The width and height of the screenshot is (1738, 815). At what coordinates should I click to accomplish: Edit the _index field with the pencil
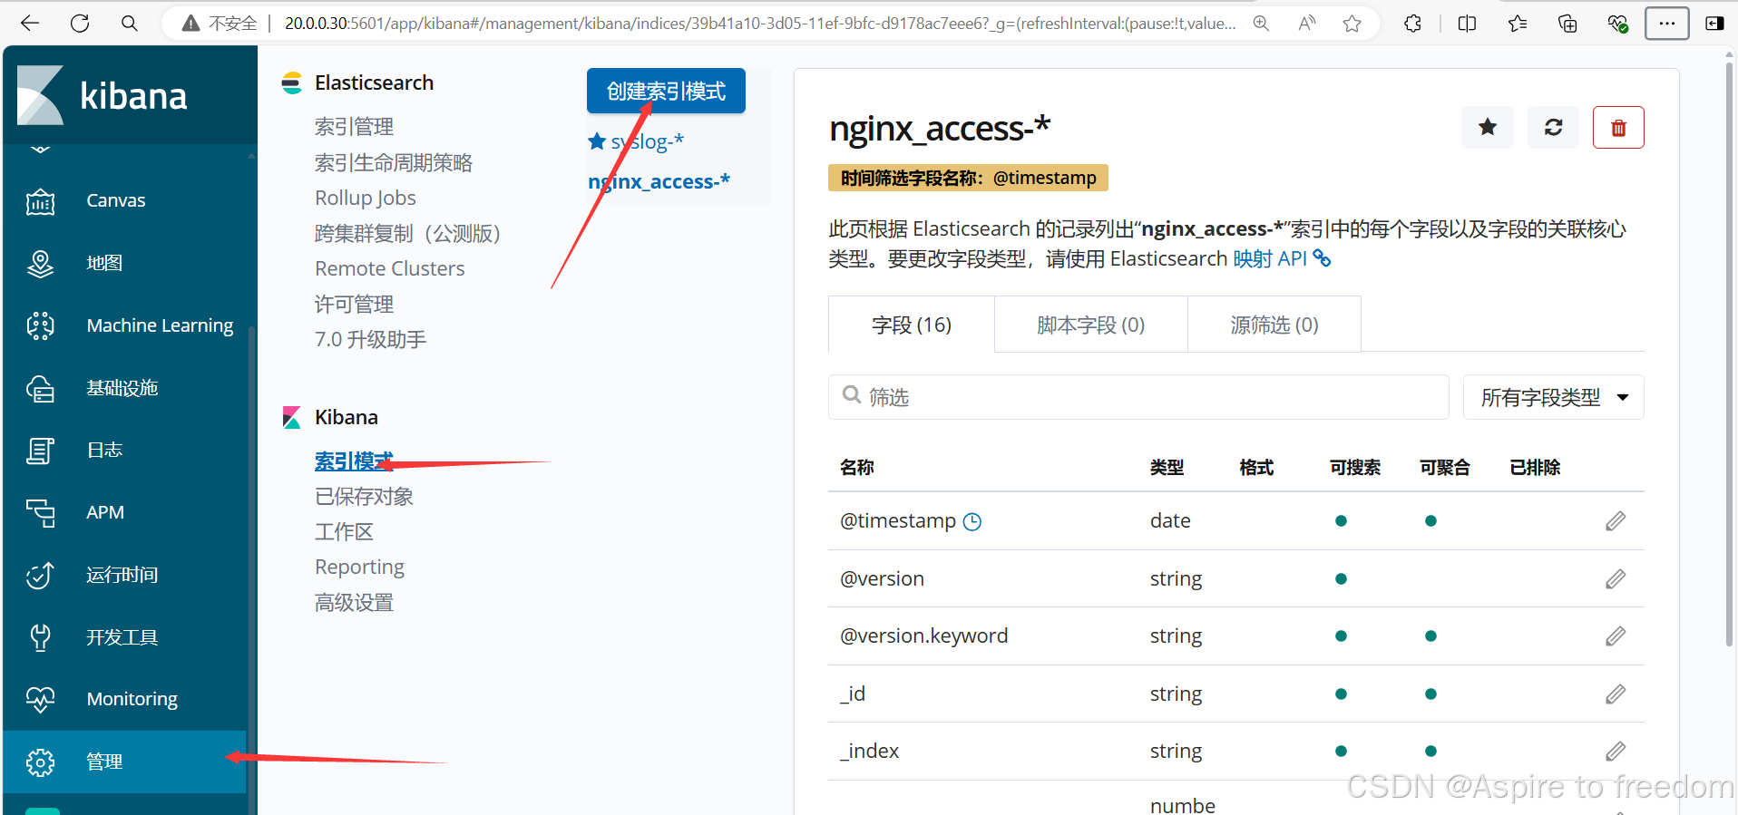(x=1616, y=752)
